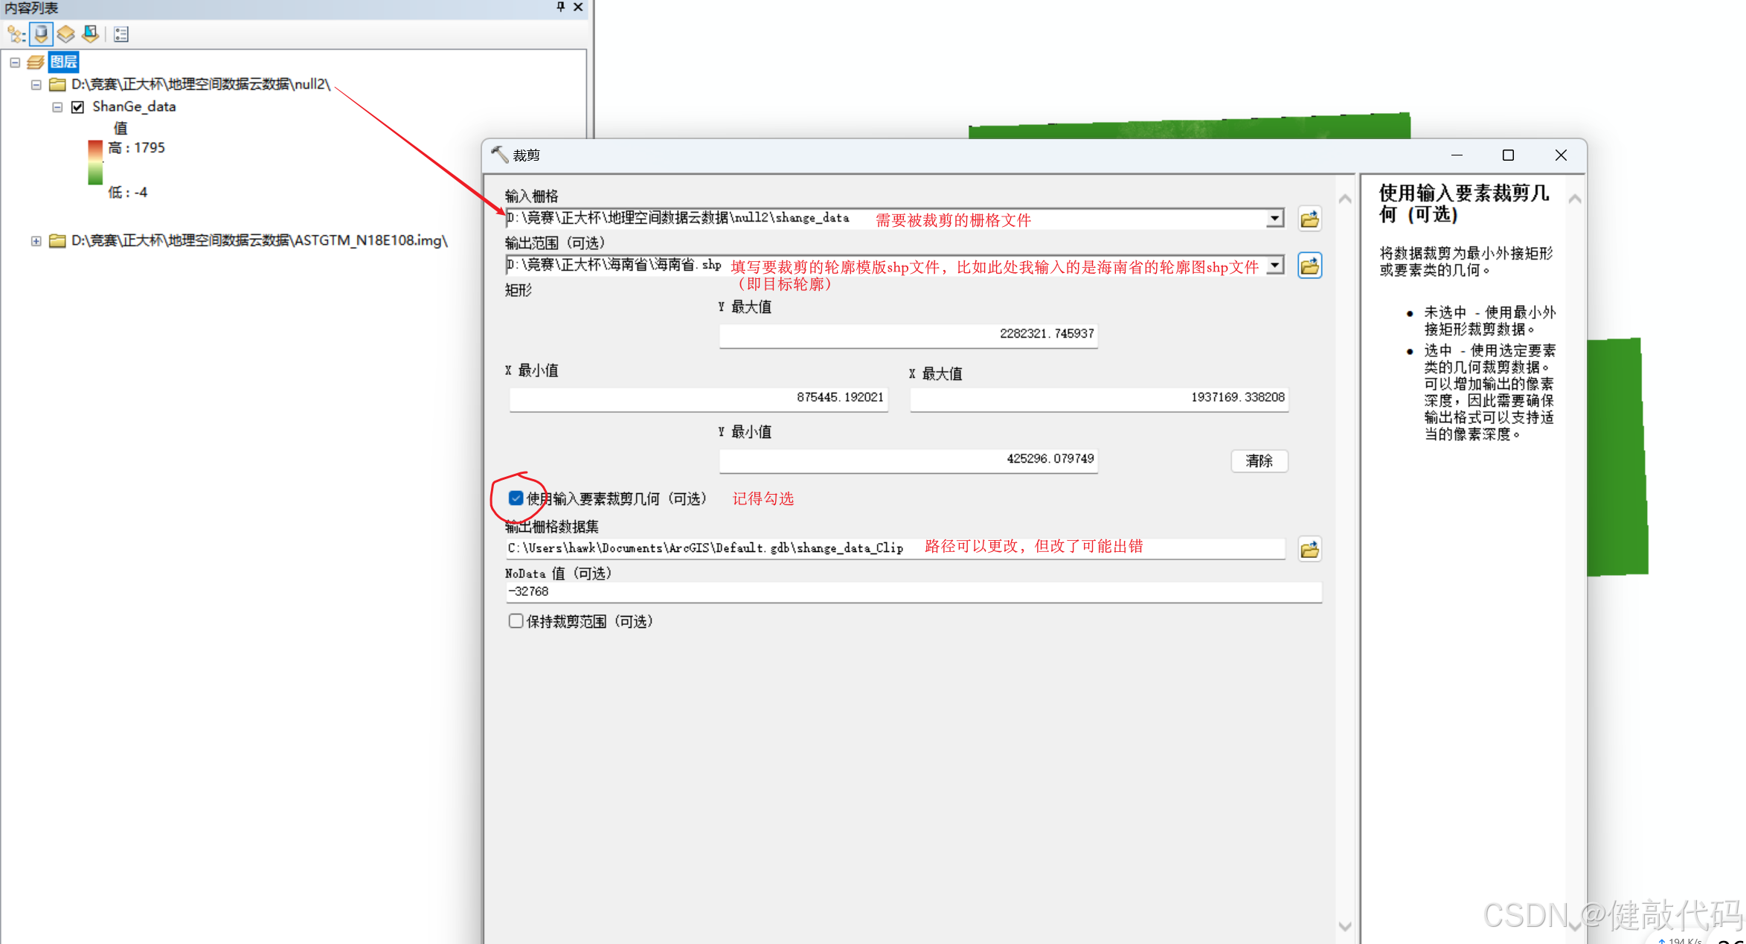Browse for input raster file
The height and width of the screenshot is (944, 1746).
click(x=1309, y=219)
